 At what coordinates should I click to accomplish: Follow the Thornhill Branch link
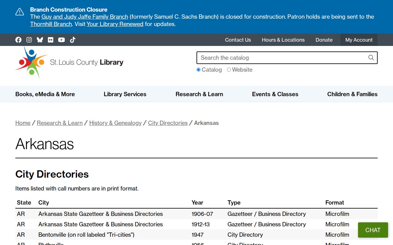coord(51,24)
